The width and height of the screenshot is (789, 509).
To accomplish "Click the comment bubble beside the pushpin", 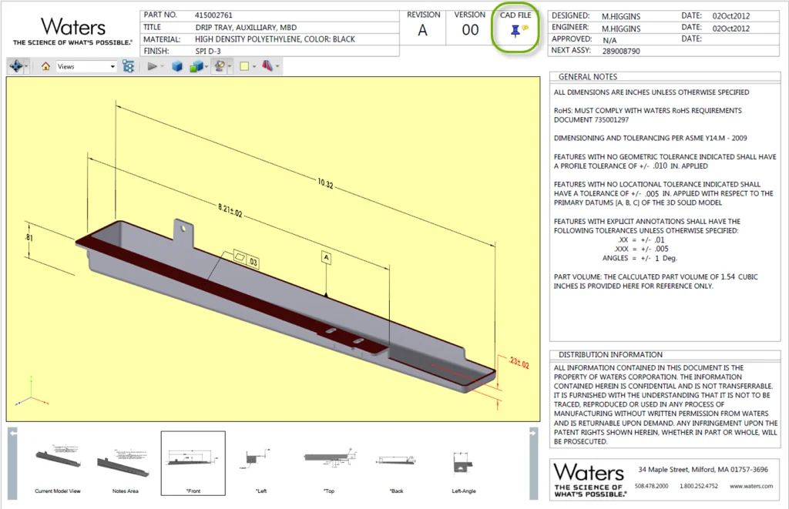I will pyautogui.click(x=525, y=28).
